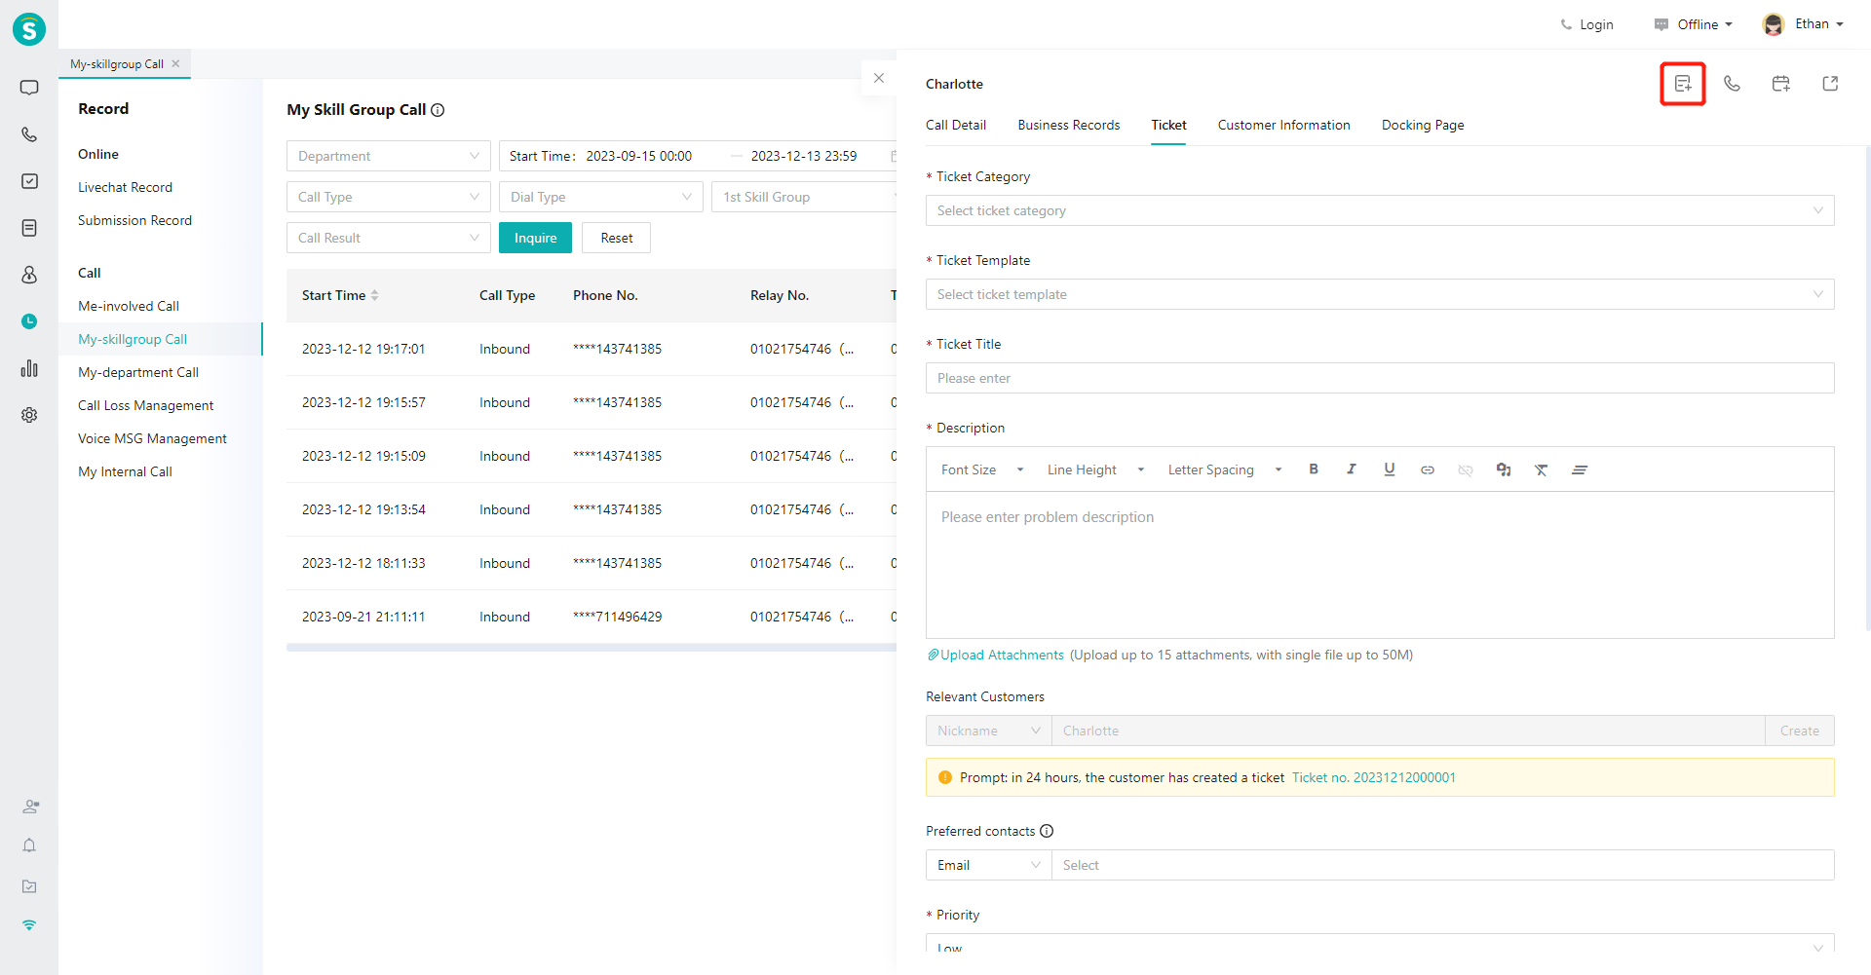Open the Call Result dropdown
1871x975 pixels.
coord(389,238)
